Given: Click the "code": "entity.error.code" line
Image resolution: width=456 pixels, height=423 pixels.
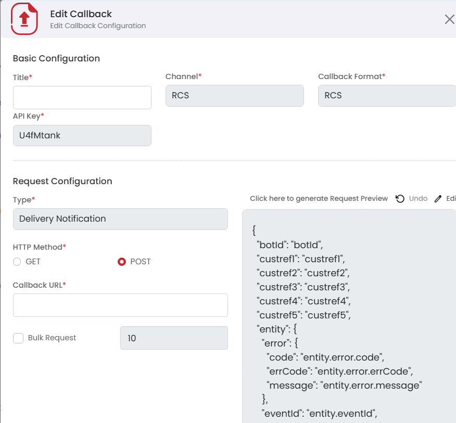Looking at the screenshot, I should coord(325,357).
